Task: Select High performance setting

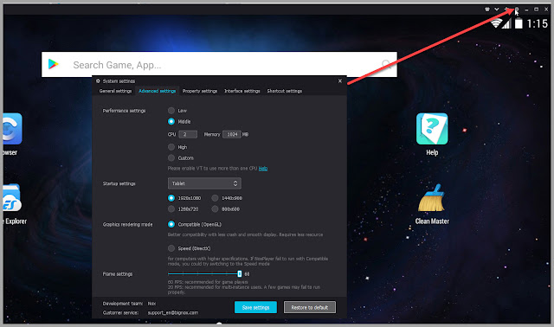Action: [x=171, y=147]
